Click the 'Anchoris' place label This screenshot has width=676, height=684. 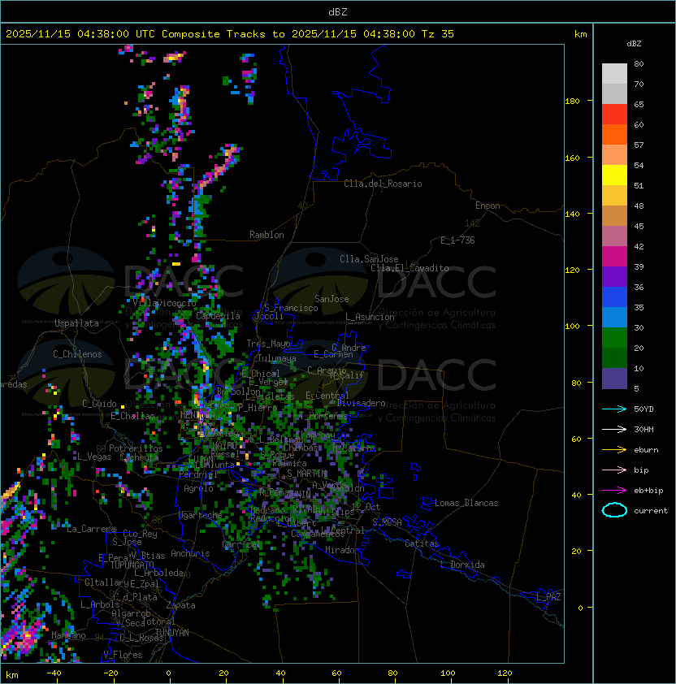190,553
